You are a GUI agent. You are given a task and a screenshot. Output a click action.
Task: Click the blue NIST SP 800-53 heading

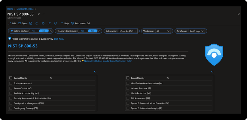tap(23, 46)
